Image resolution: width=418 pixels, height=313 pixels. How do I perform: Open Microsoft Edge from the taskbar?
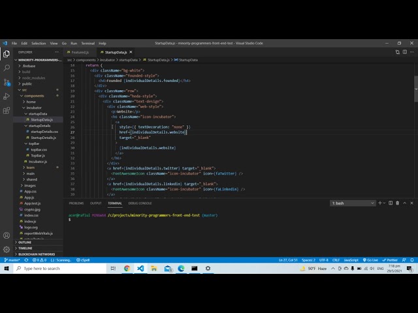tap(181, 268)
